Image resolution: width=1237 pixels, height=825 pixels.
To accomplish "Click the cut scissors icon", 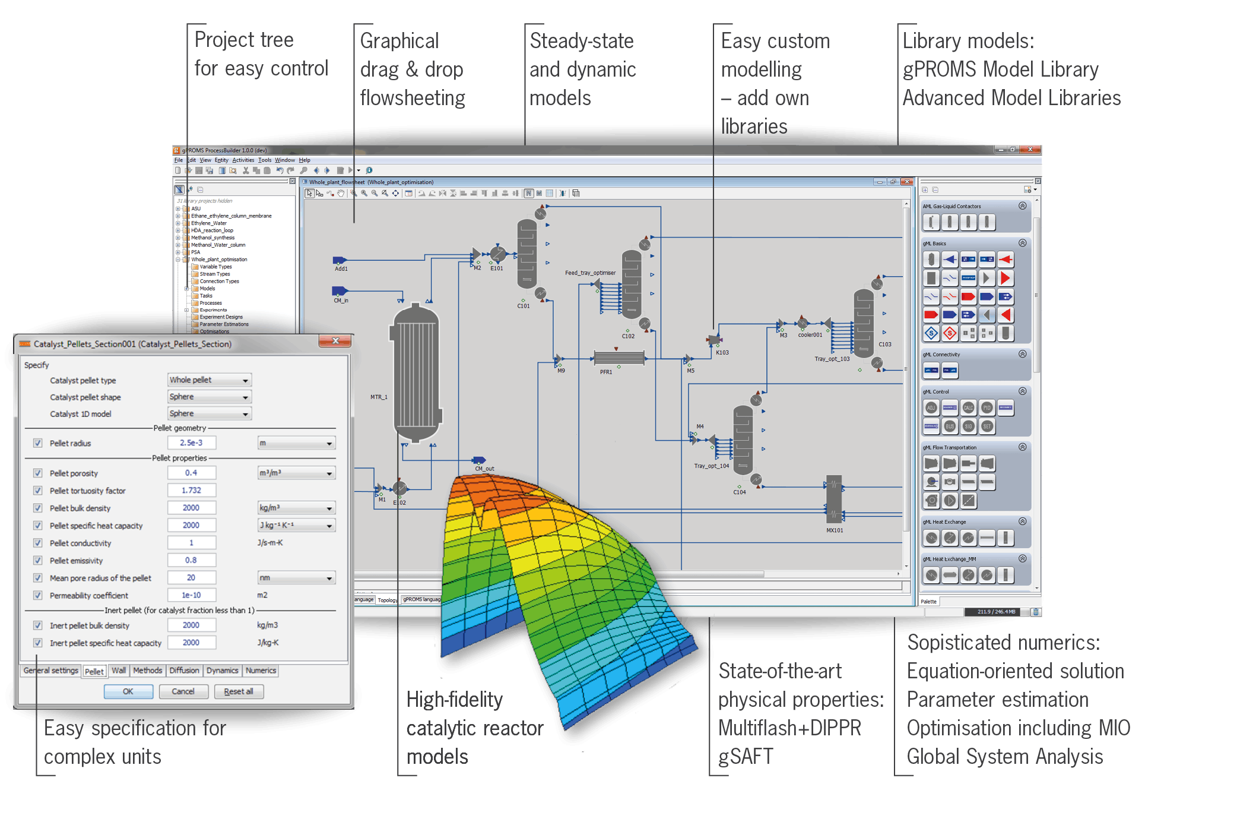I will 246,170.
